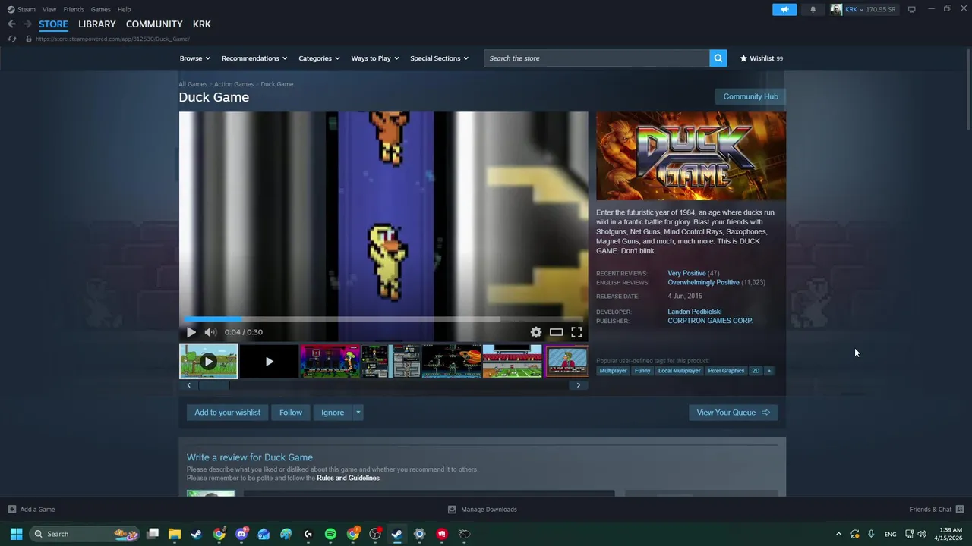Open the notifications bell
This screenshot has width=972, height=546.
tap(813, 9)
